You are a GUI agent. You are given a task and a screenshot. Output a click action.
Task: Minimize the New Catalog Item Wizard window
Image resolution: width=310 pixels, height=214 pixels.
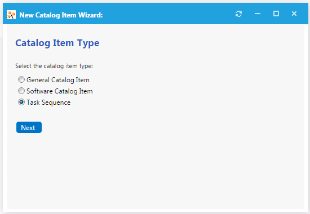tap(258, 14)
